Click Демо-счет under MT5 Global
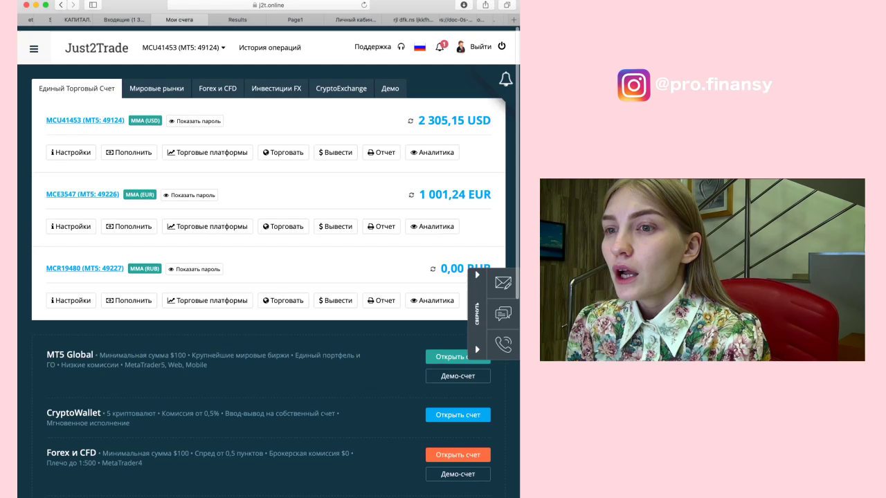This screenshot has height=498, width=886. click(458, 376)
